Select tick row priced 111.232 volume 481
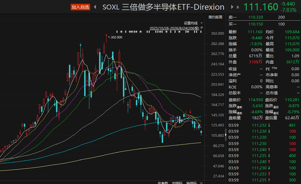The image size is (301, 184). point(264,125)
